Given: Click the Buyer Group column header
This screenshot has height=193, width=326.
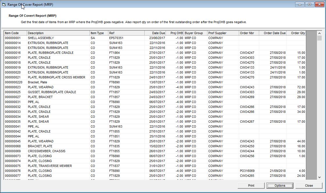Looking at the screenshot, I should click(x=195, y=33).
